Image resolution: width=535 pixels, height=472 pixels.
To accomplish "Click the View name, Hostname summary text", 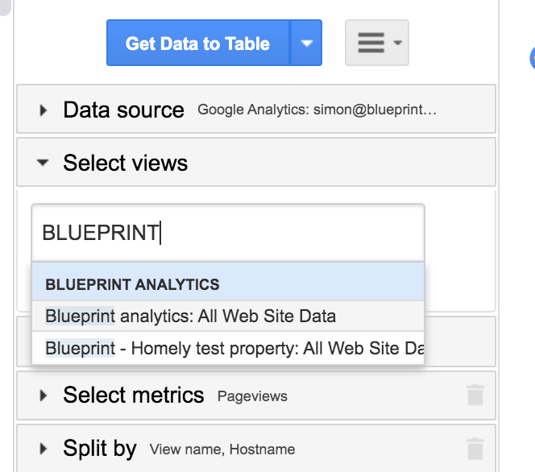I will pos(222,449).
